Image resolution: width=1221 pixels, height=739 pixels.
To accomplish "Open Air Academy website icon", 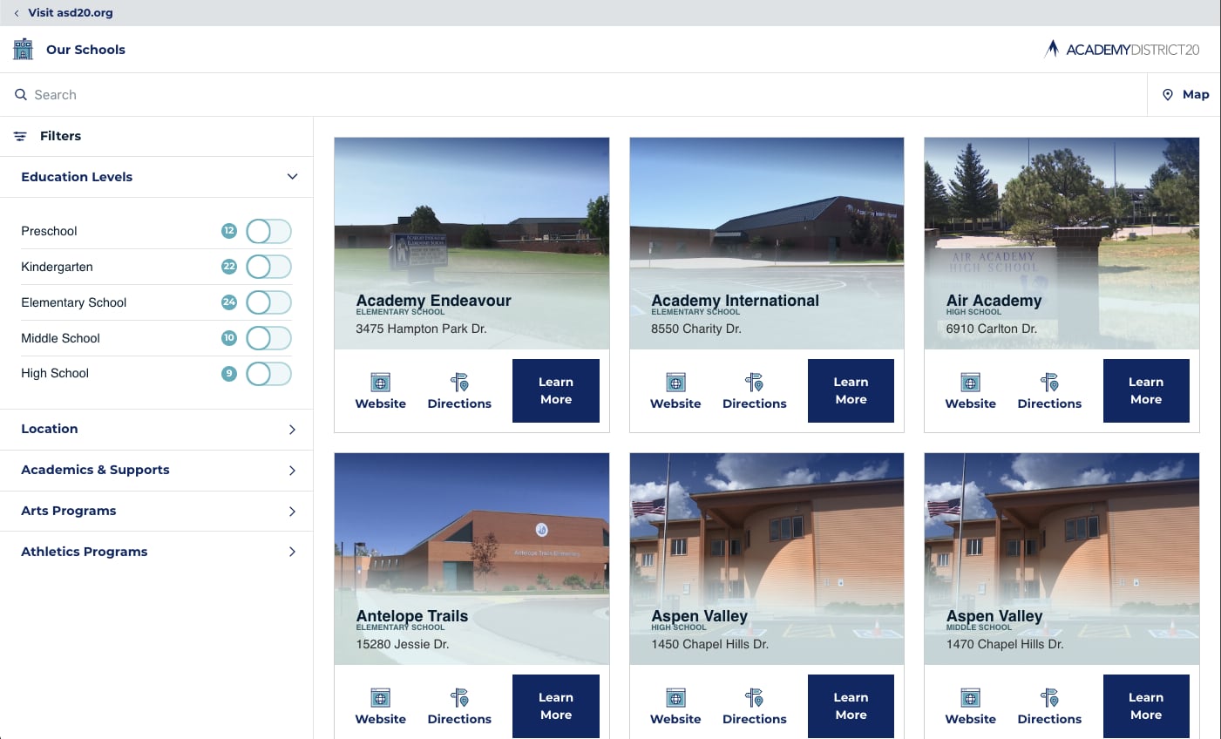I will point(970,383).
